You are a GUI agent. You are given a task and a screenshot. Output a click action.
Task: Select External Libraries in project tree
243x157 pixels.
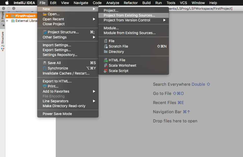pos(26,21)
